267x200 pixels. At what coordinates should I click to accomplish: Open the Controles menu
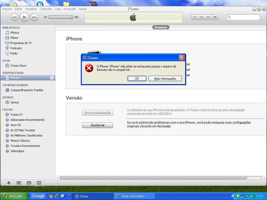coord(46,9)
